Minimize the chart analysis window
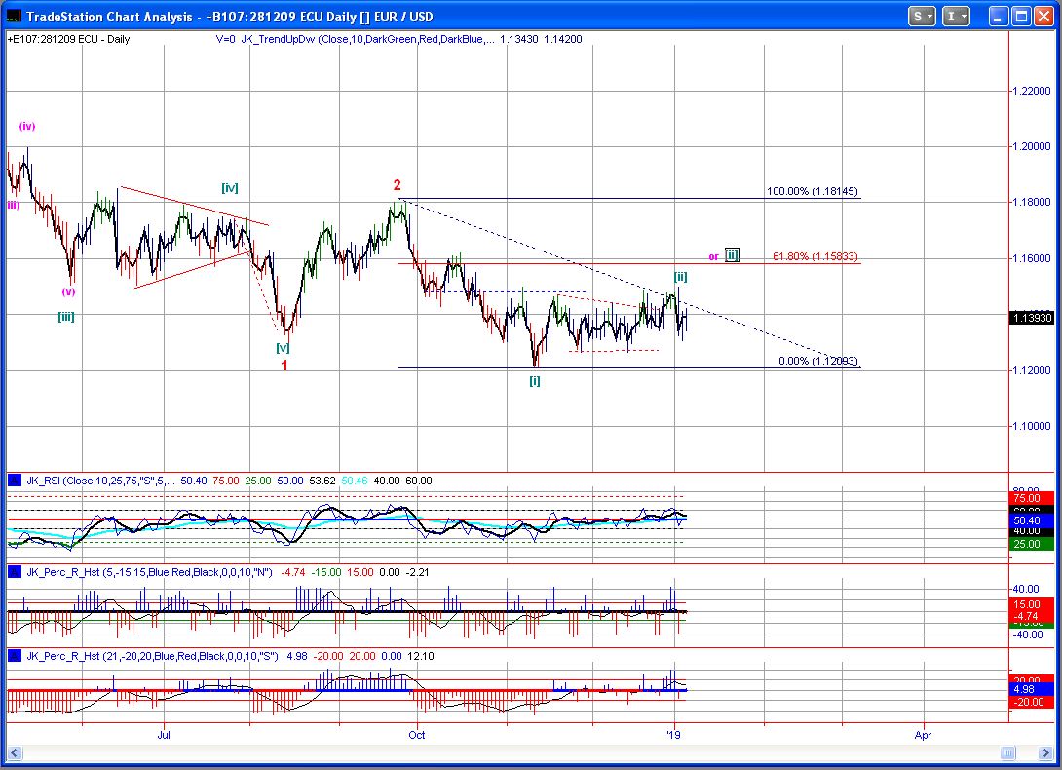Image resolution: width=1062 pixels, height=770 pixels. (x=999, y=17)
